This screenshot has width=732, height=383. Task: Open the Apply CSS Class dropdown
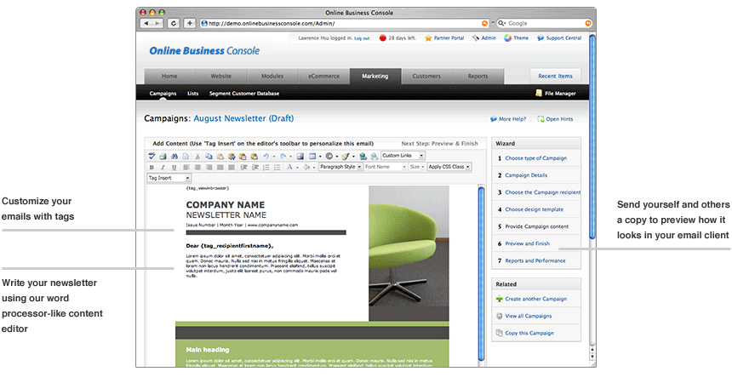tap(449, 168)
